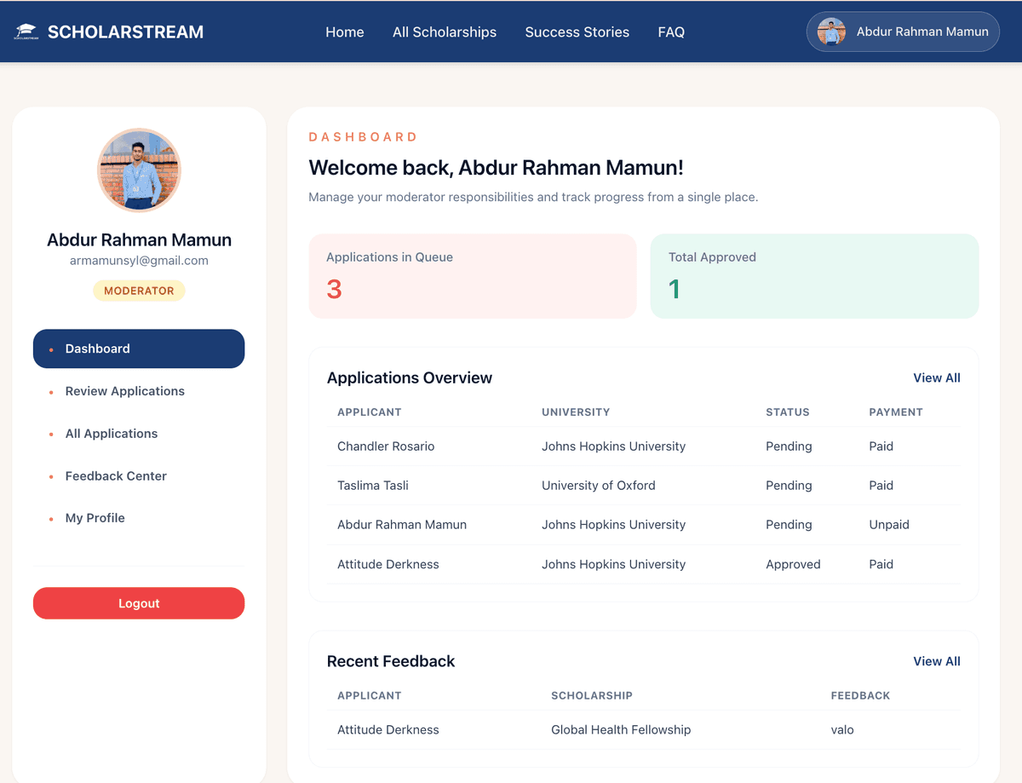Viewport: 1022px width, 783px height.
Task: Click the Applications in Queue card
Action: click(x=473, y=276)
